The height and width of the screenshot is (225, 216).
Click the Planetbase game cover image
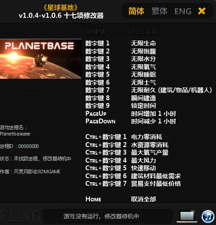(x=40, y=59)
